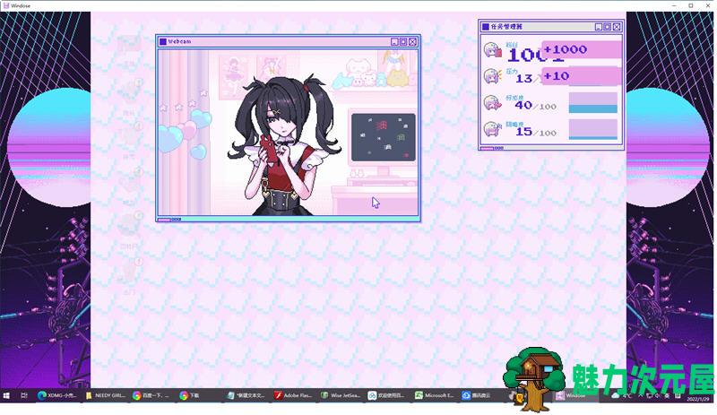Screen dimensions: 717x415
Task: Switch to the Chrome 百度一下 taskbar window
Action: (x=151, y=395)
